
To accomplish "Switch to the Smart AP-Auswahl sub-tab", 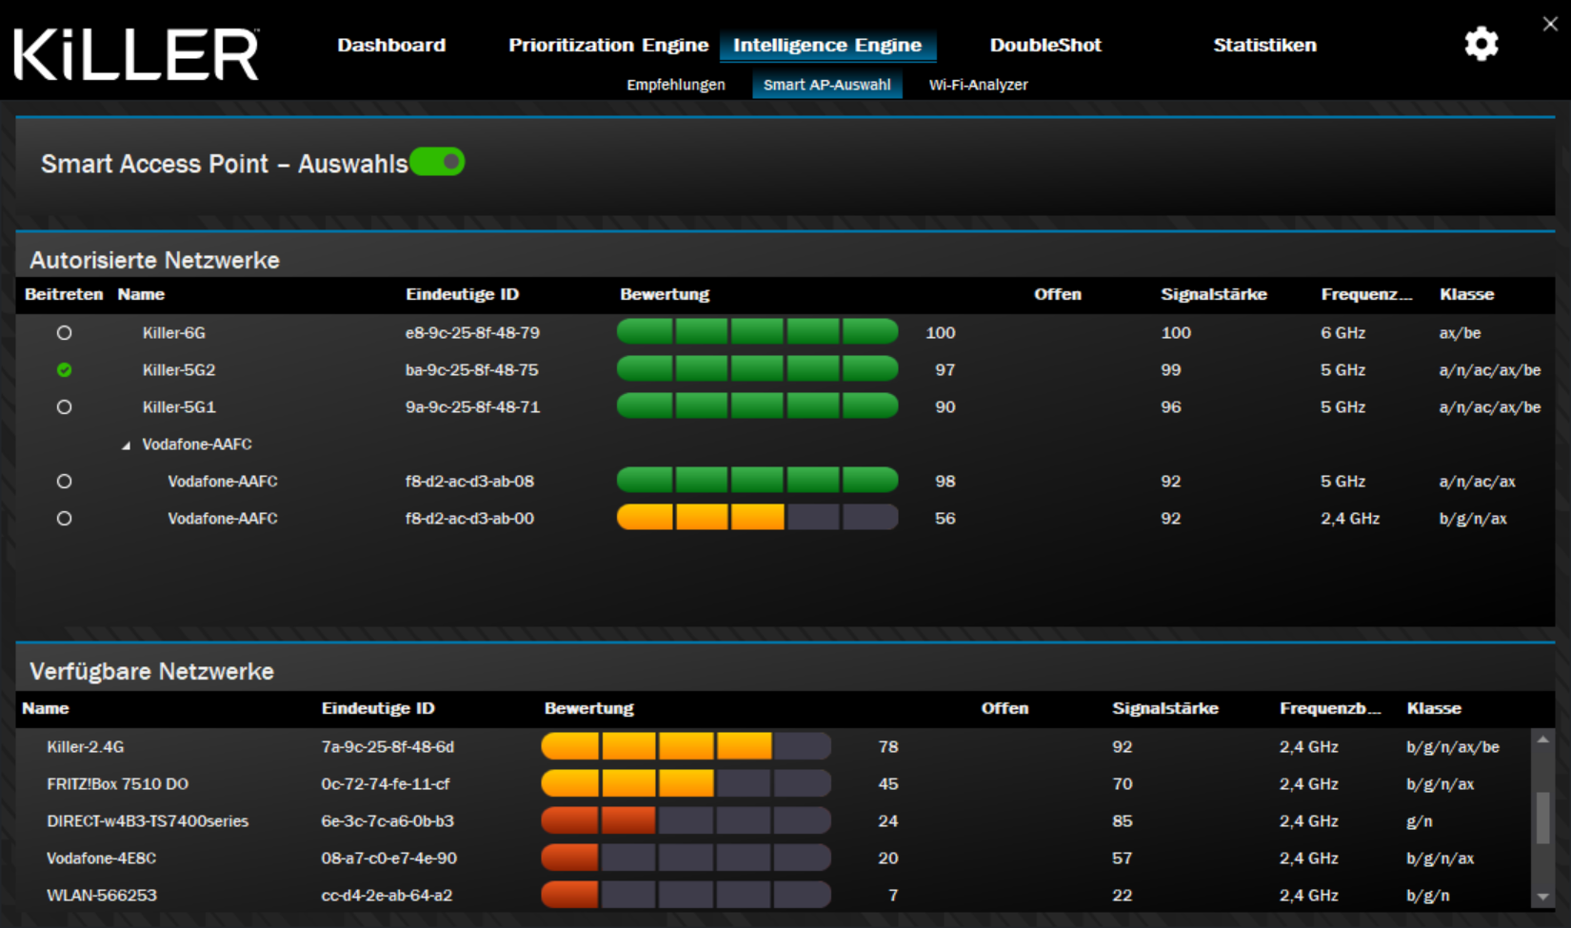I will (827, 85).
